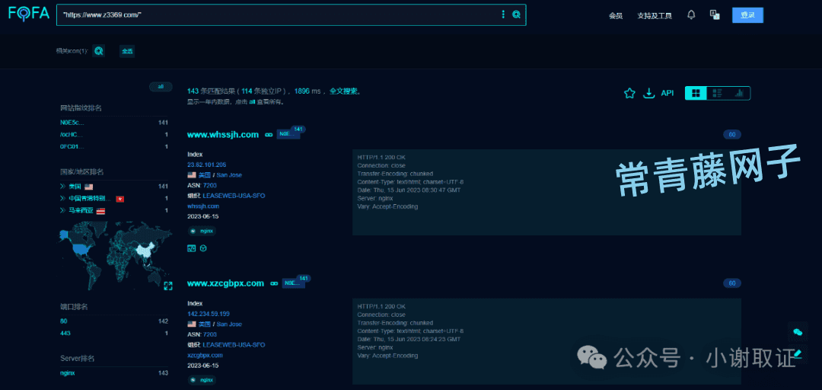Expand the 美国 country row
The height and width of the screenshot is (390, 822).
(x=62, y=187)
